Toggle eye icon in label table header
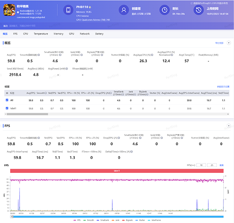Screen dimensions: 234x223 [x=6, y=93]
